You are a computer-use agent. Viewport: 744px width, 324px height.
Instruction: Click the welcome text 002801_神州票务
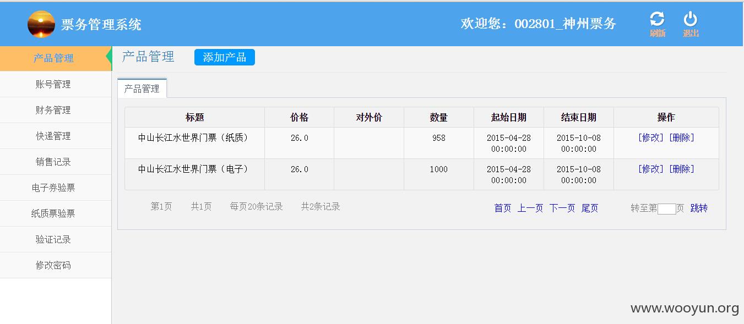pyautogui.click(x=566, y=24)
